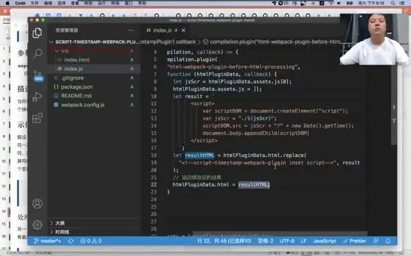Switch to the index.js editor tab
Screen dimensions: 411x256
(162, 30)
